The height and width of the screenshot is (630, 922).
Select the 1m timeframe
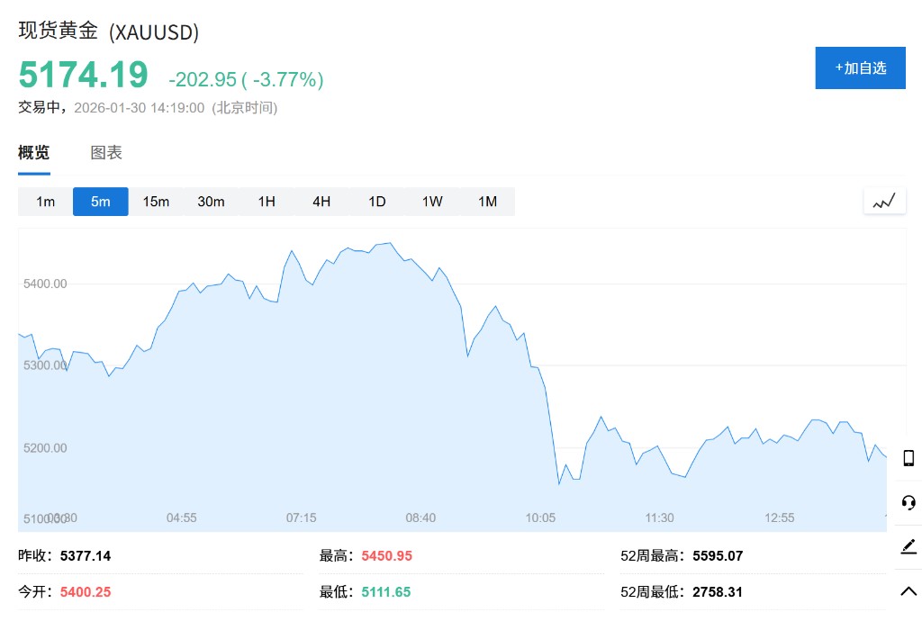pos(46,202)
